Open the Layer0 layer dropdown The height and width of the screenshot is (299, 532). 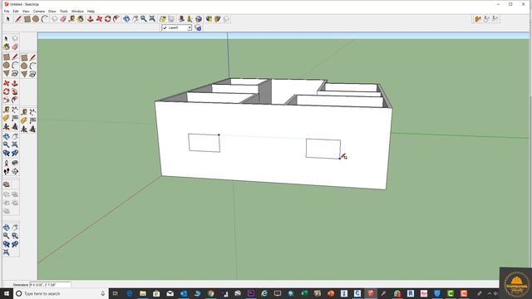point(177,27)
